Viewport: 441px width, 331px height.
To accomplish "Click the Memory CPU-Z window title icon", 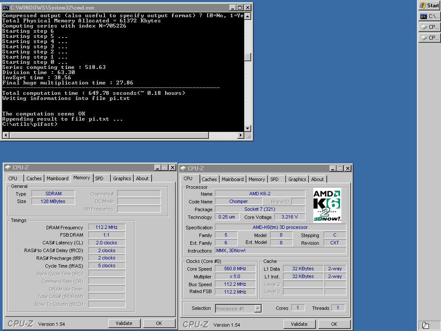I will pos(8,168).
